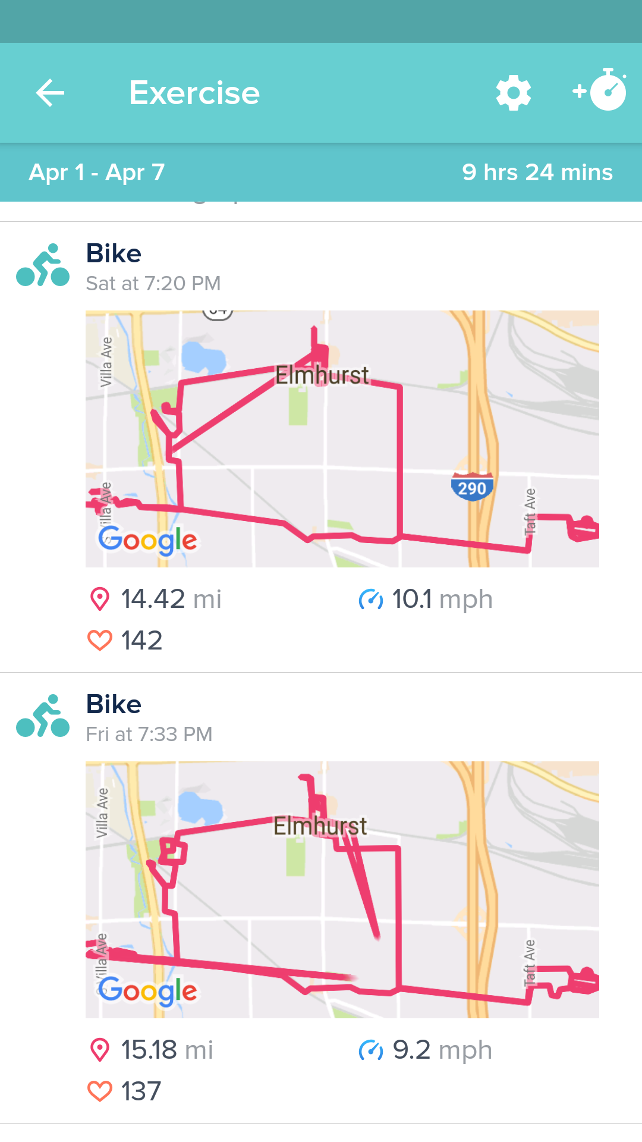The image size is (642, 1142).
Task: View the Friday ride route map
Action: point(342,890)
